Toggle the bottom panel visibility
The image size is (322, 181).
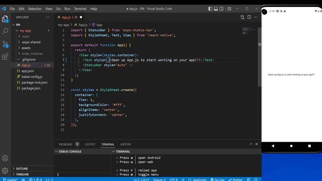(x=216, y=9)
